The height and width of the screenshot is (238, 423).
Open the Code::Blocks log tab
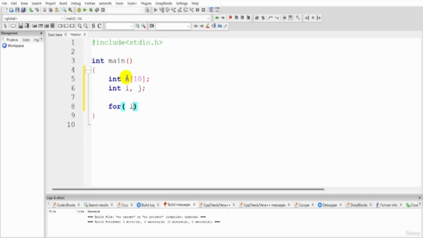pos(64,205)
